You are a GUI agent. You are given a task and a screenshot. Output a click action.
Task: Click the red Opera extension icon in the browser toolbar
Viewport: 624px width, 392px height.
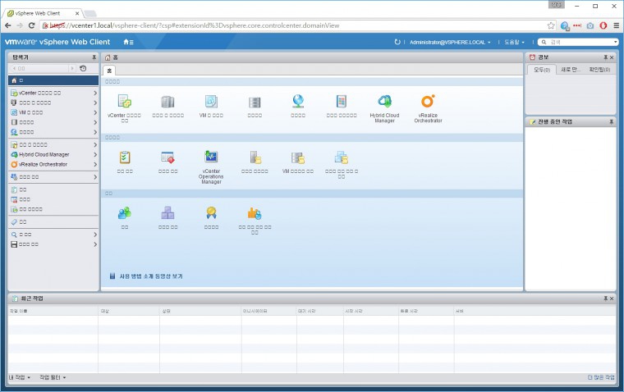tap(603, 25)
